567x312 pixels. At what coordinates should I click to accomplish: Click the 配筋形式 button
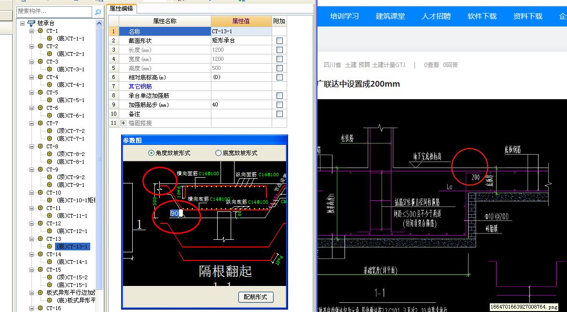tap(256, 297)
